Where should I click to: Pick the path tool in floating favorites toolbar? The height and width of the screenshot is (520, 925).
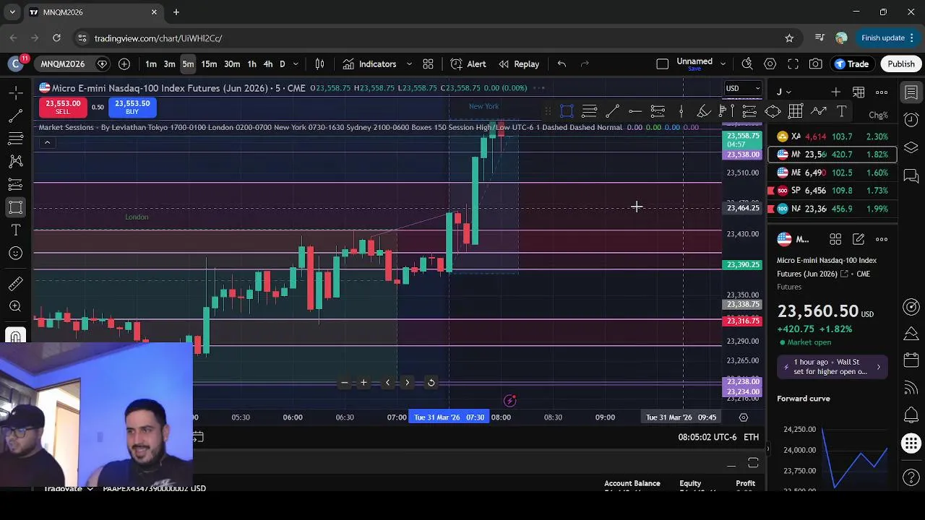tap(818, 111)
